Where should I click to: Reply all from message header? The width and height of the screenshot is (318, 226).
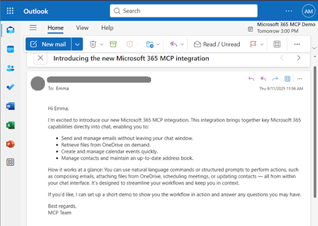[x=263, y=79]
